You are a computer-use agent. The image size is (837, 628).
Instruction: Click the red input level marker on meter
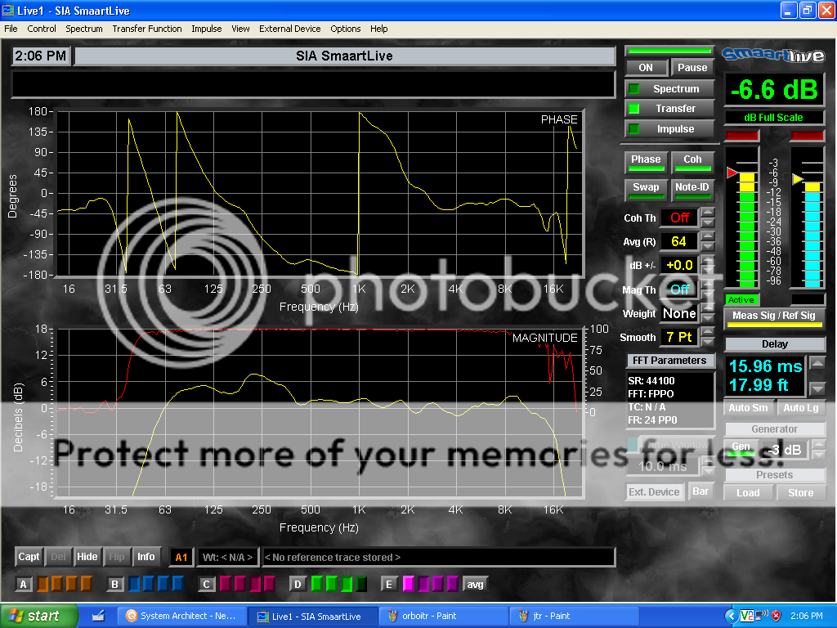tap(732, 173)
